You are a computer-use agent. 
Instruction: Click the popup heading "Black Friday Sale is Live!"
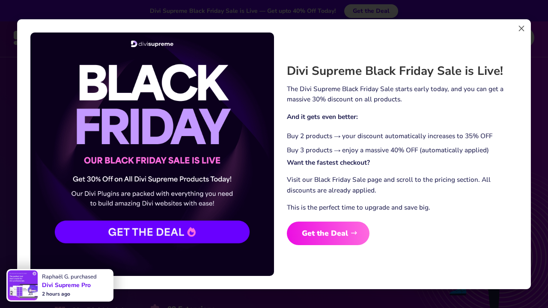click(x=395, y=71)
